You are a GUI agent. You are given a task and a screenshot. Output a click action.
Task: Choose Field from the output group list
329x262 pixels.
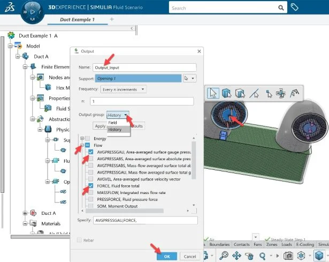click(x=113, y=123)
